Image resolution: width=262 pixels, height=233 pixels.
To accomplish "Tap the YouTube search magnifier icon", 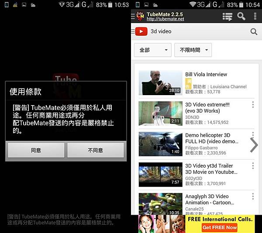I will coord(254,31).
